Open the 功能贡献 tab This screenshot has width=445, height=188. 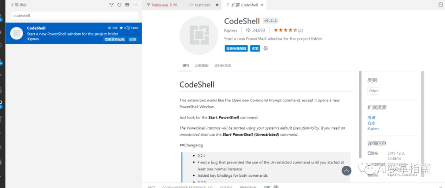click(x=202, y=66)
